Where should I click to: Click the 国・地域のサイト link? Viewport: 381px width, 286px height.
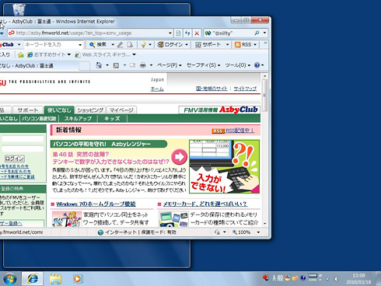coord(211,89)
